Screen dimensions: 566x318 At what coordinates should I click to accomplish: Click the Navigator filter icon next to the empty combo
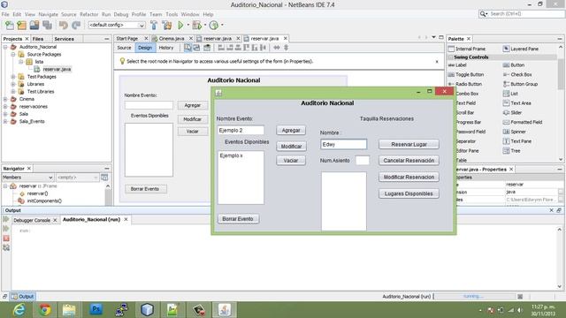click(x=104, y=178)
